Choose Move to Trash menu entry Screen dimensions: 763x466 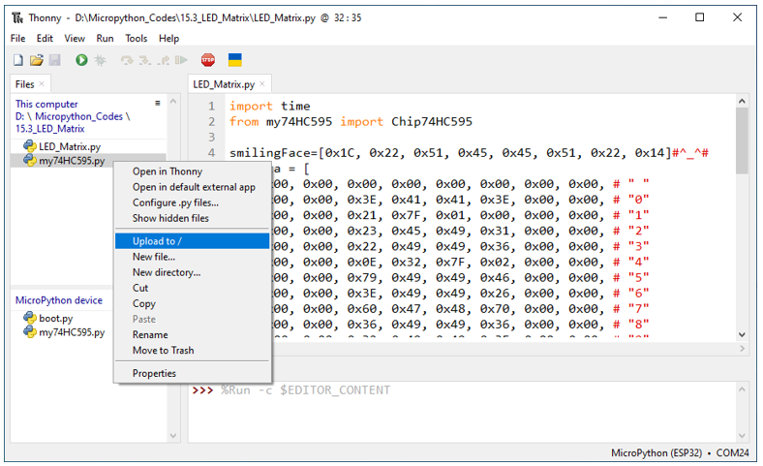click(x=163, y=350)
